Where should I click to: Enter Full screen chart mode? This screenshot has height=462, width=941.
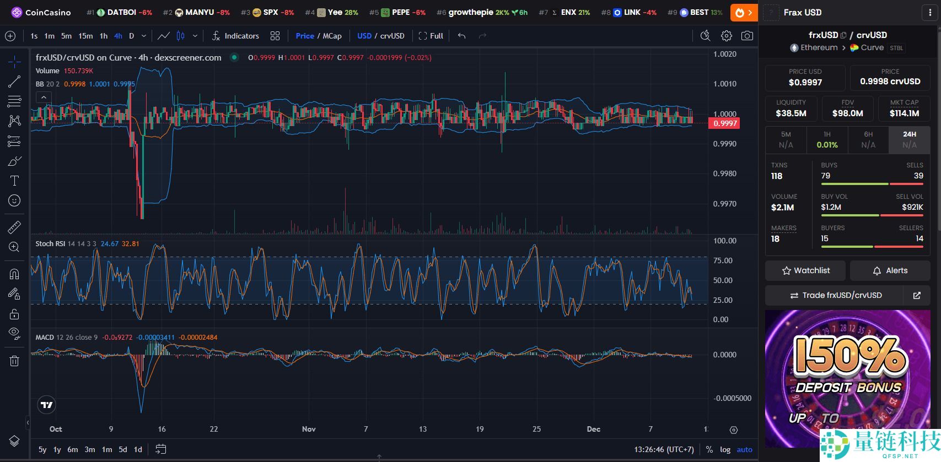(431, 36)
